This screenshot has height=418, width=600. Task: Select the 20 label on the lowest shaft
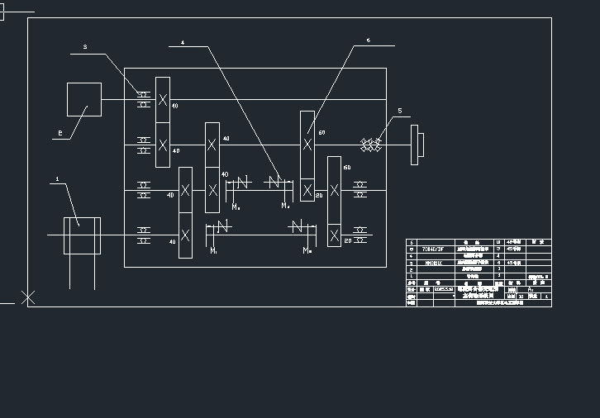tap(348, 241)
